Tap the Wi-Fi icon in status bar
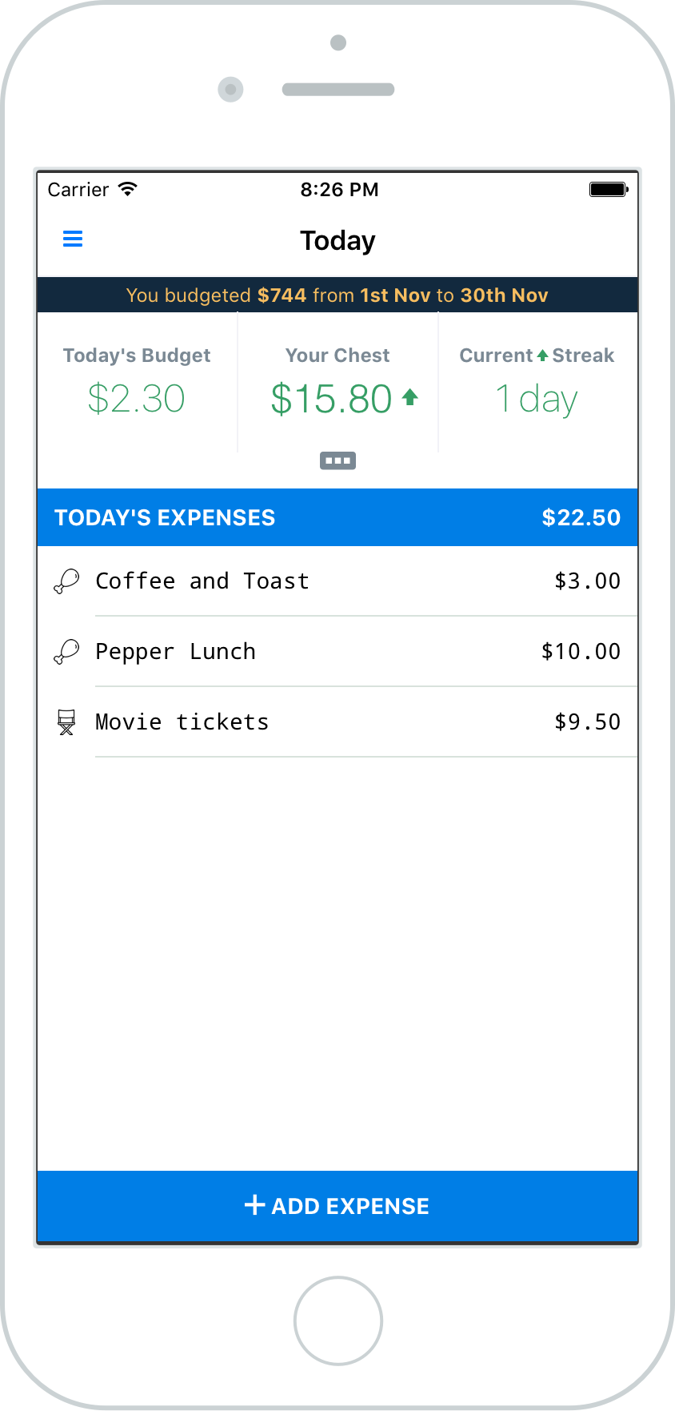 127,189
